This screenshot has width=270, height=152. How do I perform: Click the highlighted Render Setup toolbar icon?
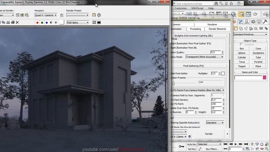[241, 14]
